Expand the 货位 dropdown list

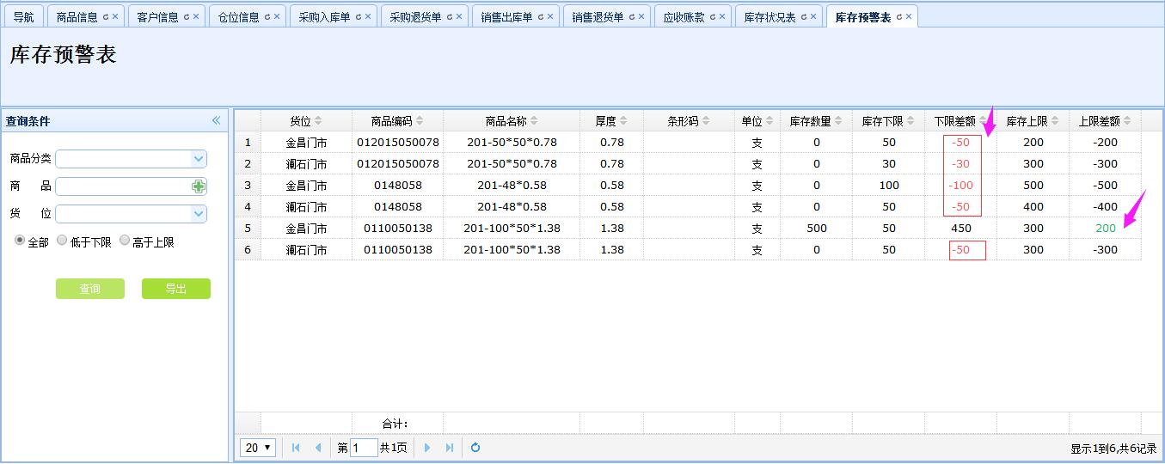pos(199,214)
